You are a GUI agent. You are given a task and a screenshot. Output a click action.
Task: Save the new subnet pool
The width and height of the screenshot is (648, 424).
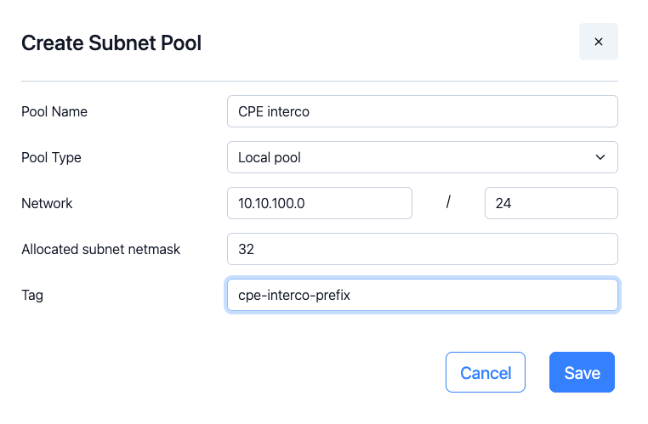coord(582,372)
